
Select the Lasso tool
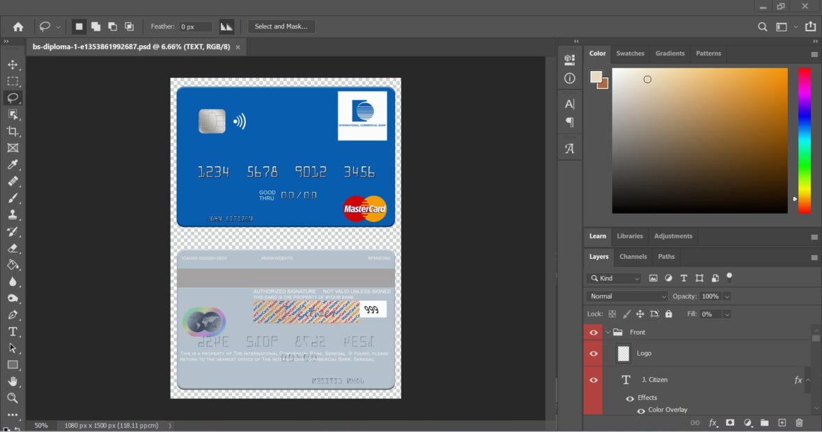click(x=13, y=97)
